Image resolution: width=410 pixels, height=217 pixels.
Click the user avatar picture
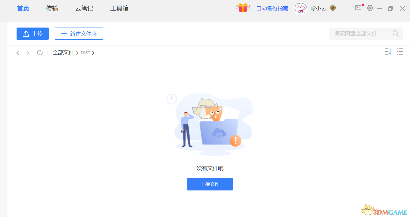[301, 8]
